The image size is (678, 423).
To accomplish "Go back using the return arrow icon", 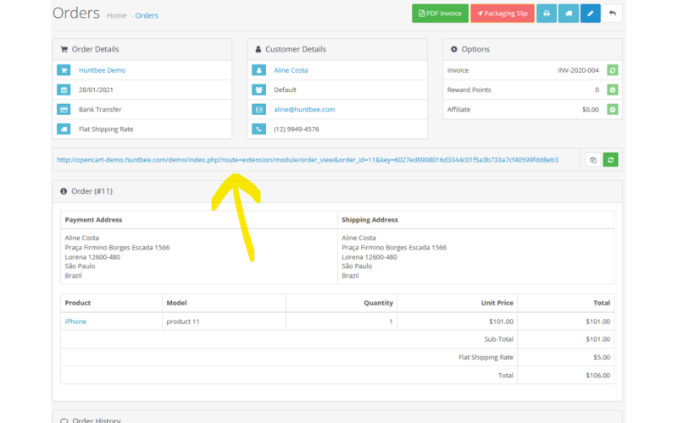I will point(613,14).
